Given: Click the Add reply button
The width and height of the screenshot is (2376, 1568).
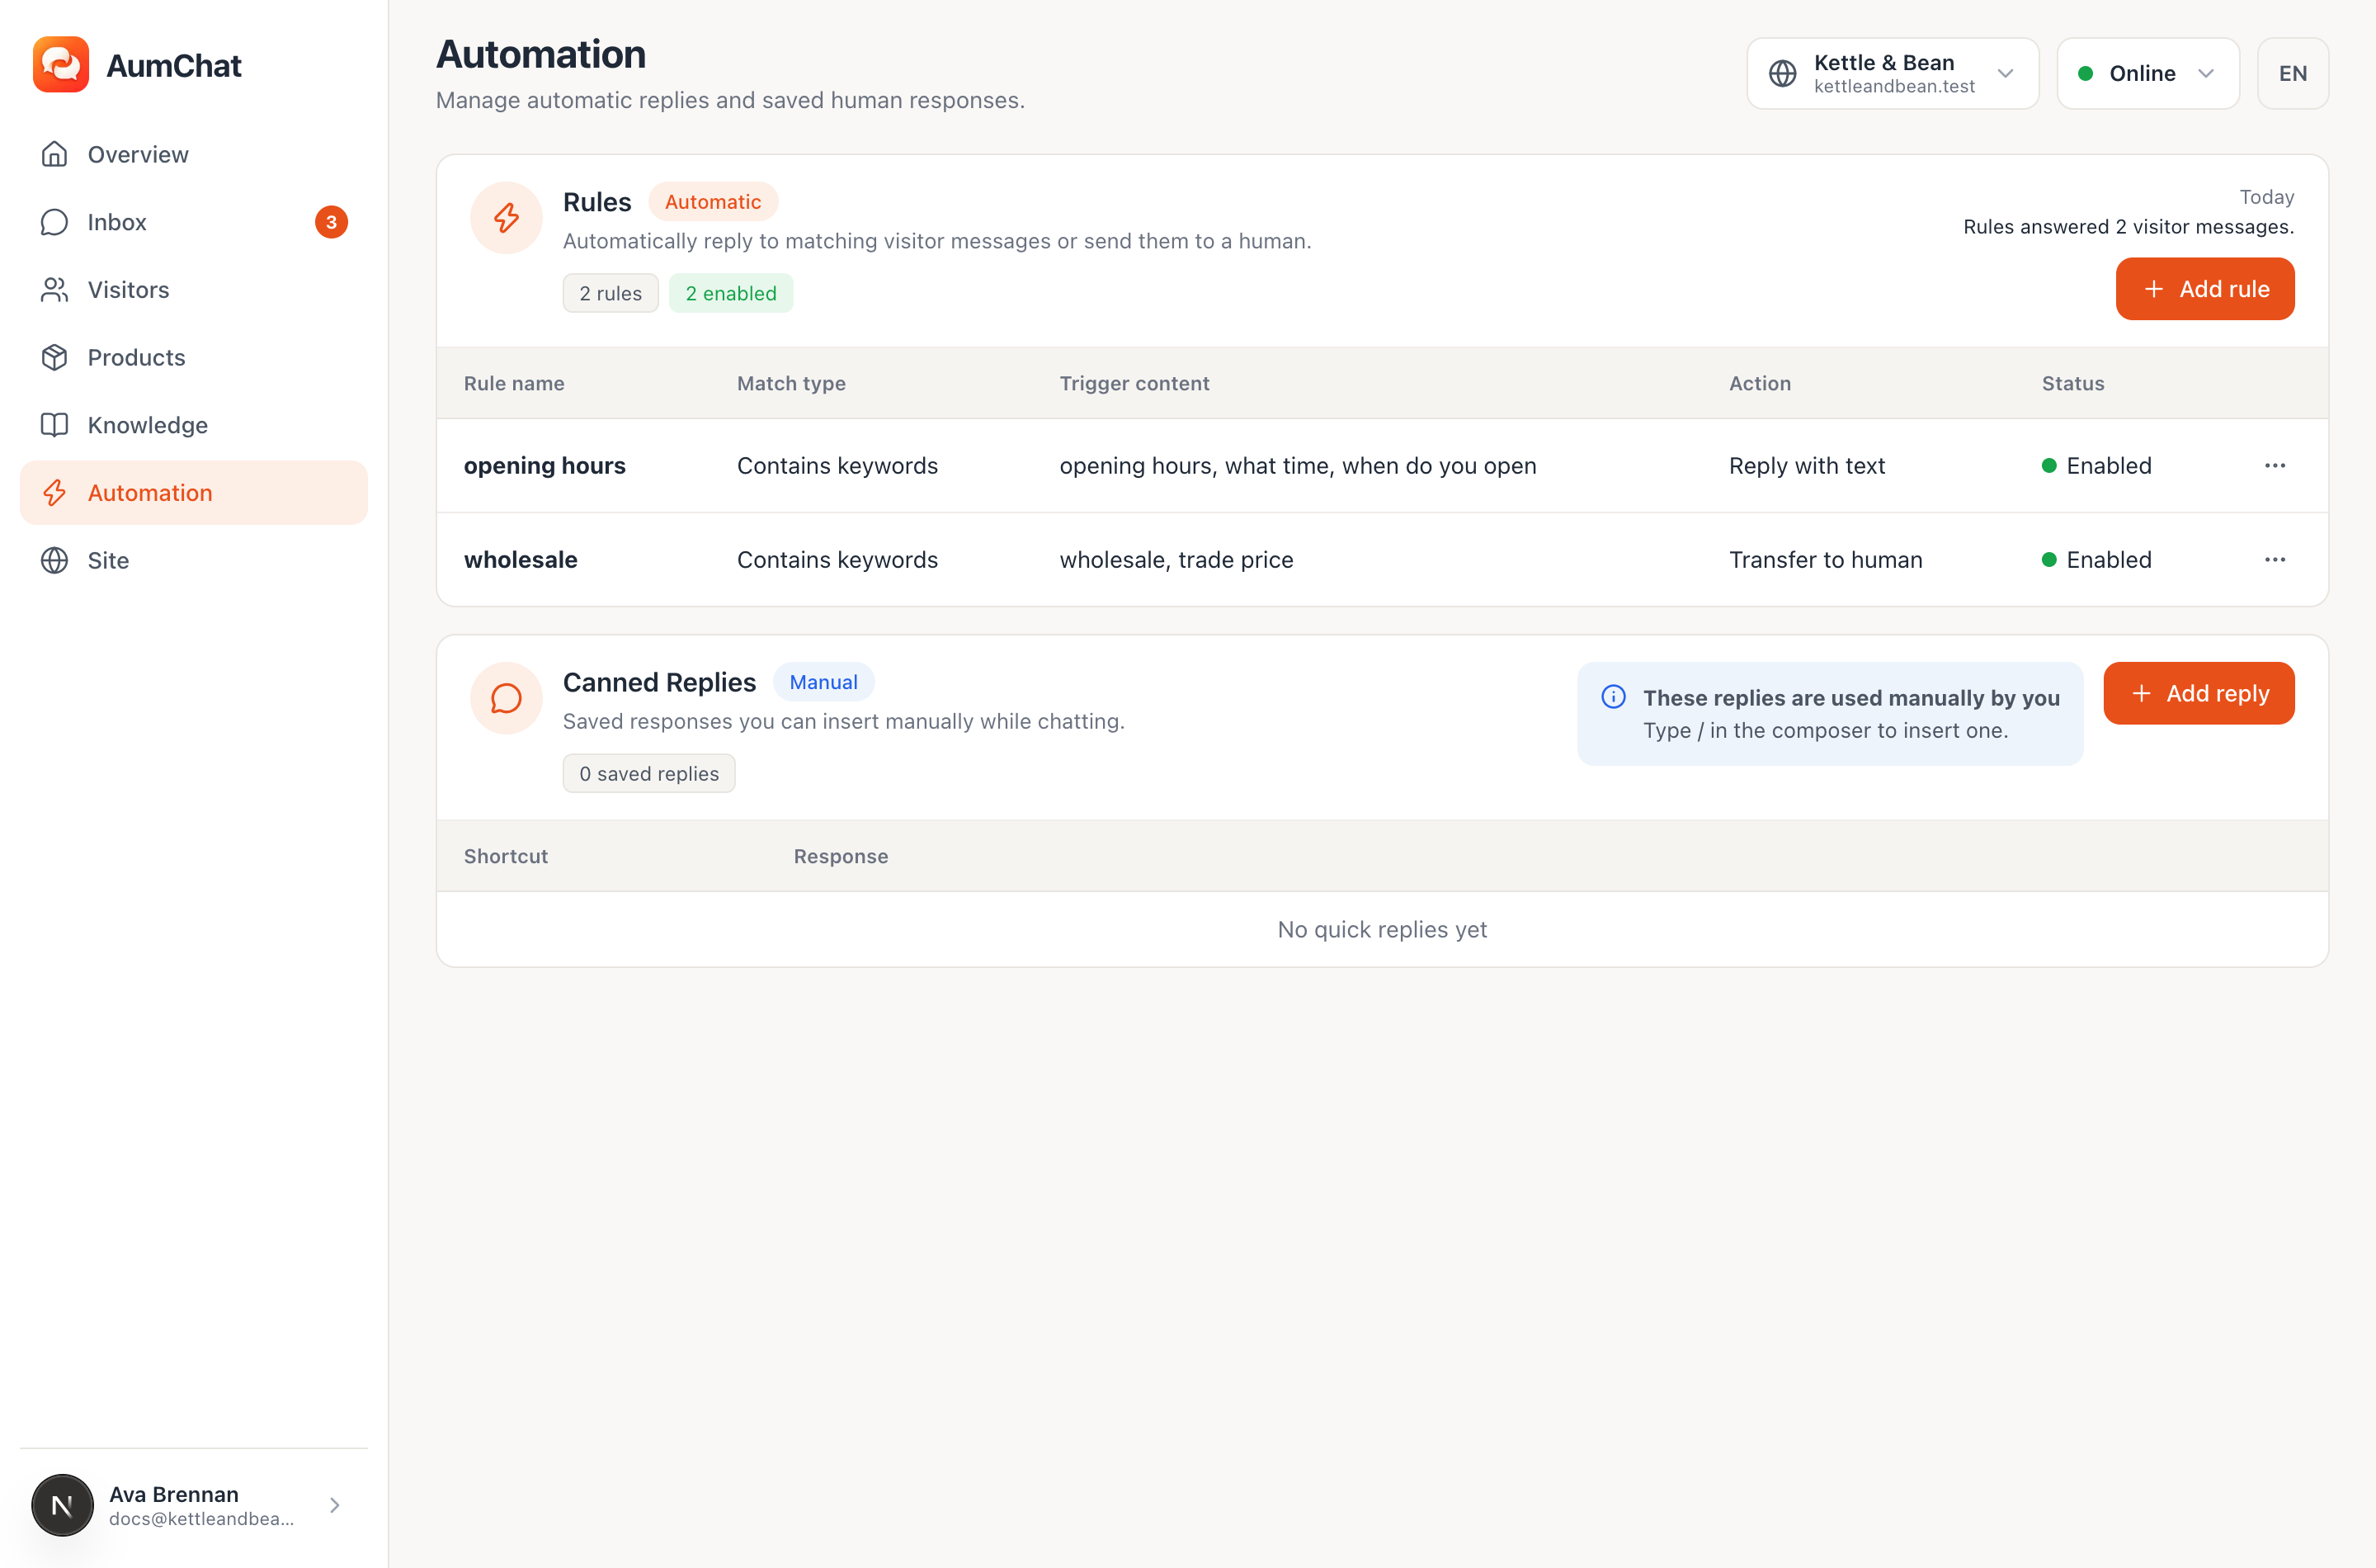Looking at the screenshot, I should [2198, 693].
